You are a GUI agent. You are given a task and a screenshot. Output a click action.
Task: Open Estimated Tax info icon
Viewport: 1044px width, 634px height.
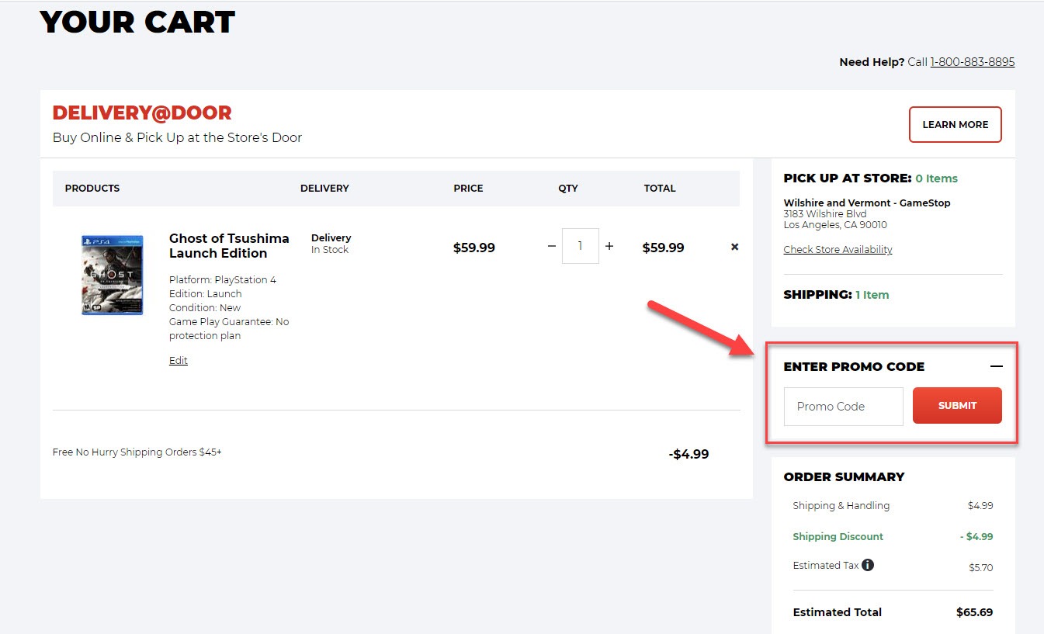pos(868,565)
